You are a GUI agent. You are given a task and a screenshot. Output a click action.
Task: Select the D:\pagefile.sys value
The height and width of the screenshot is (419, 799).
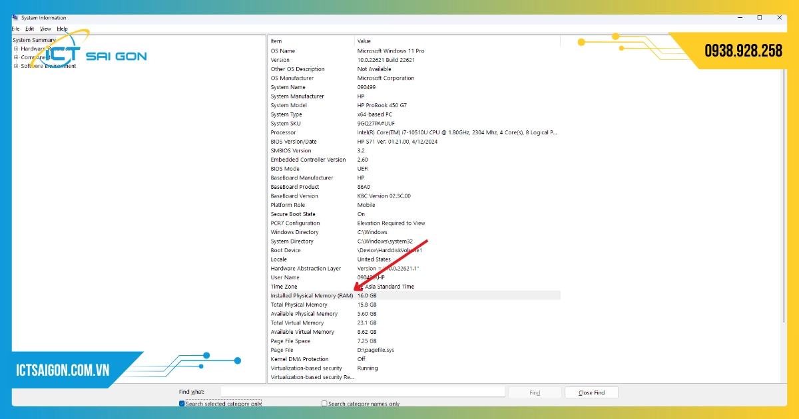pos(376,350)
